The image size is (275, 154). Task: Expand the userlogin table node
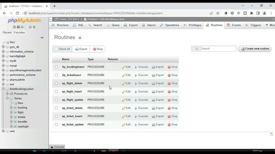pos(11,126)
